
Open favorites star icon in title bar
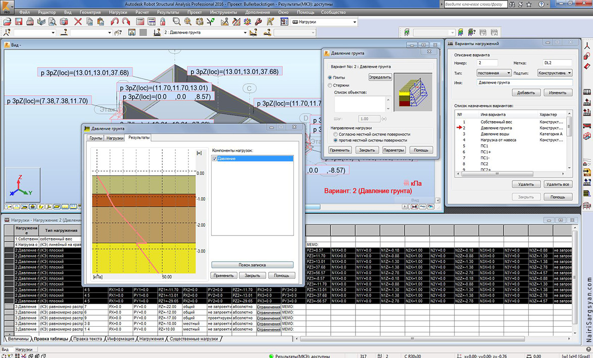(529, 5)
